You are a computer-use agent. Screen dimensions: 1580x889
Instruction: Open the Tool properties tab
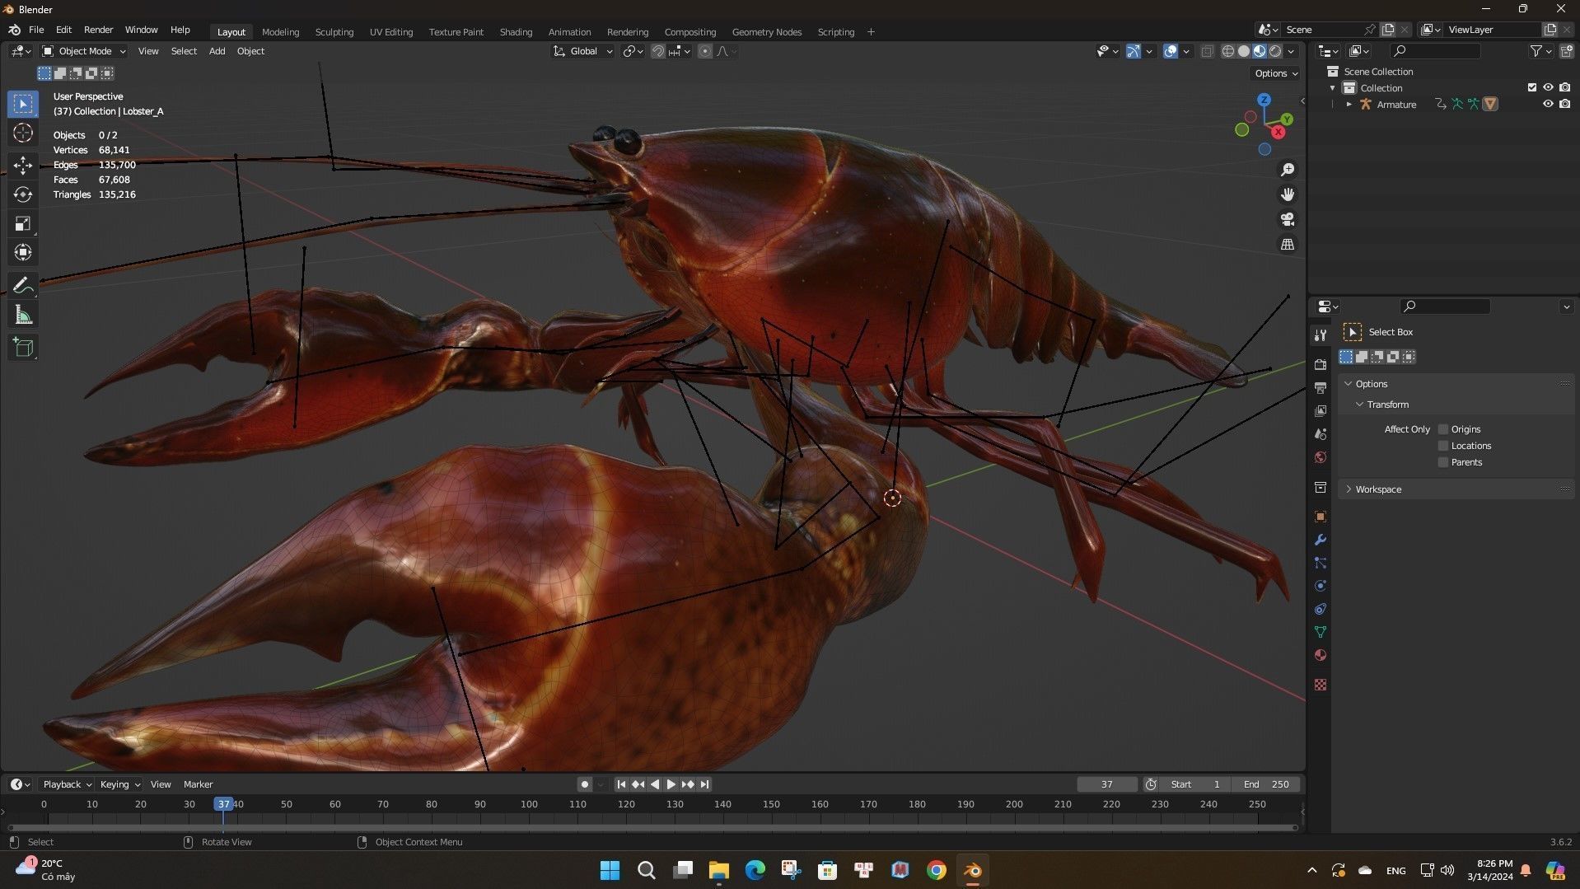(1321, 335)
